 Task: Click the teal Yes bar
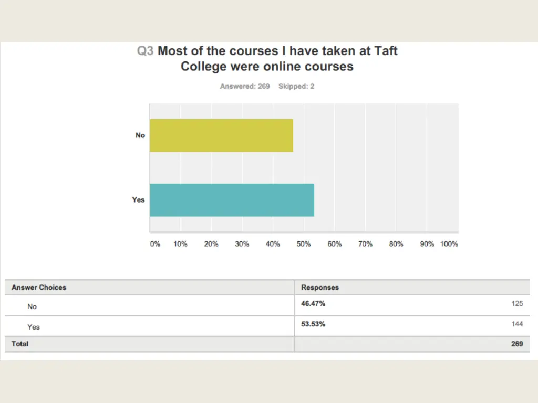[x=232, y=200]
